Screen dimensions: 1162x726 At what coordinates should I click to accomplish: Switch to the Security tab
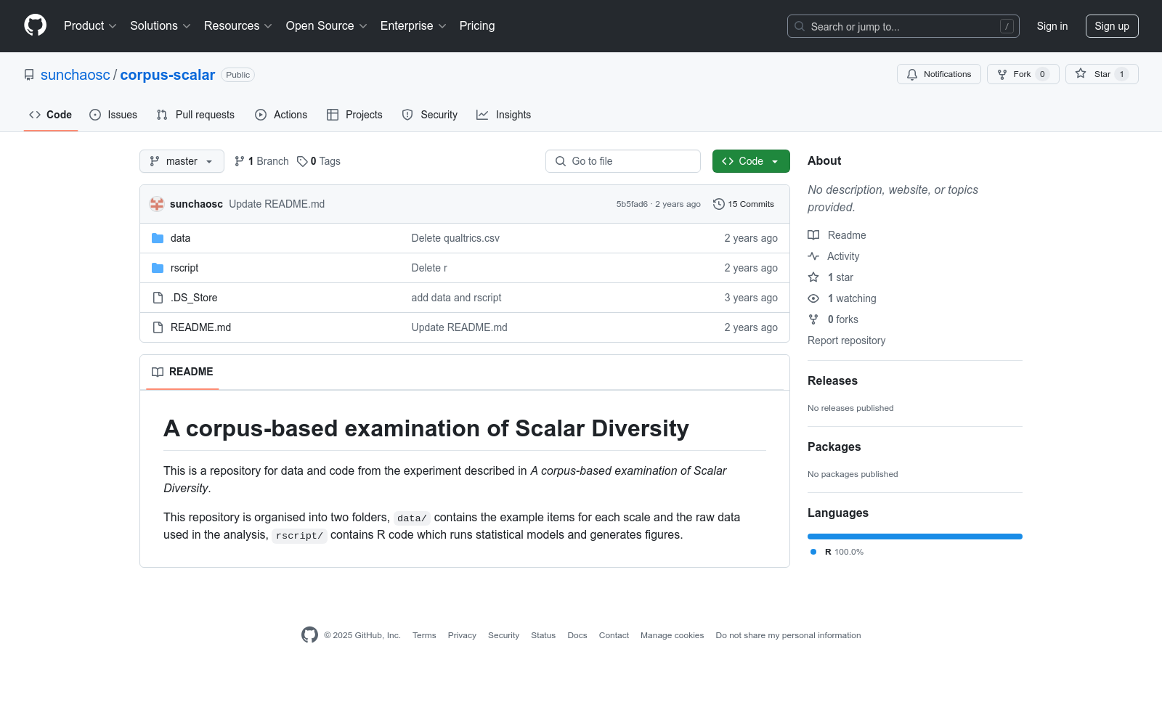point(430,115)
